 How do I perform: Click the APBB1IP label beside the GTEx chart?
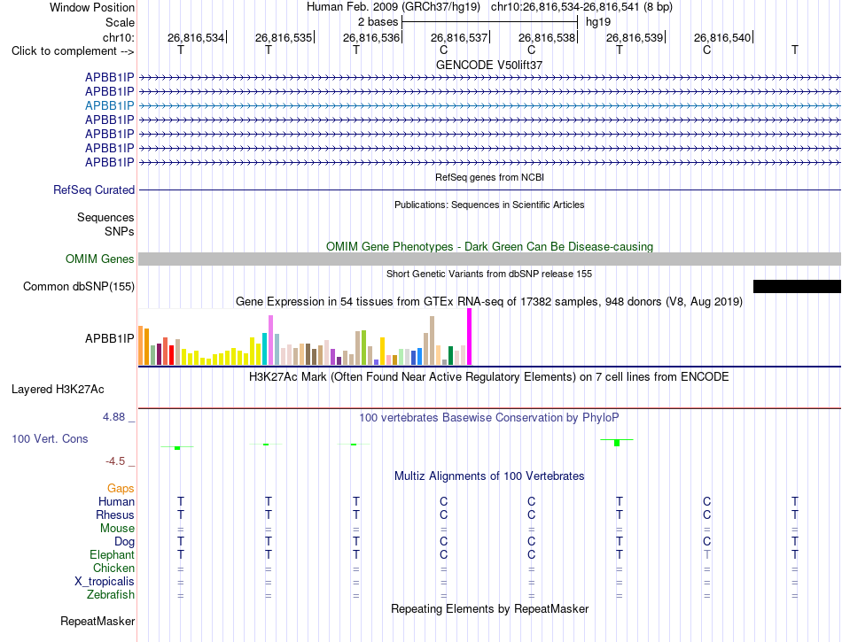110,338
